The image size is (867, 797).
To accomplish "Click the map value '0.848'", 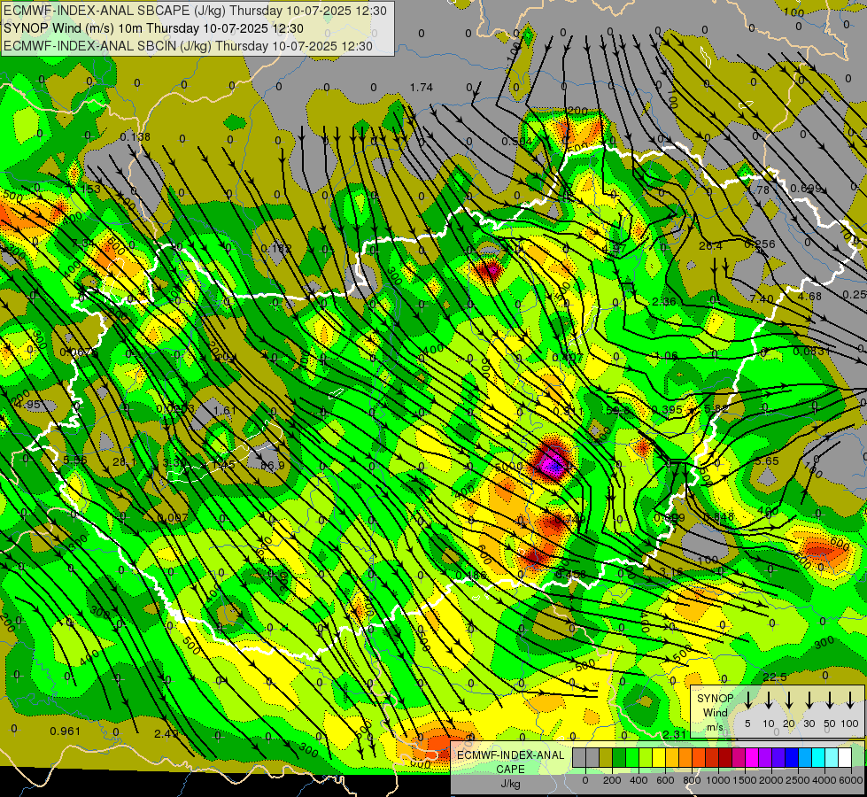I will click(719, 516).
